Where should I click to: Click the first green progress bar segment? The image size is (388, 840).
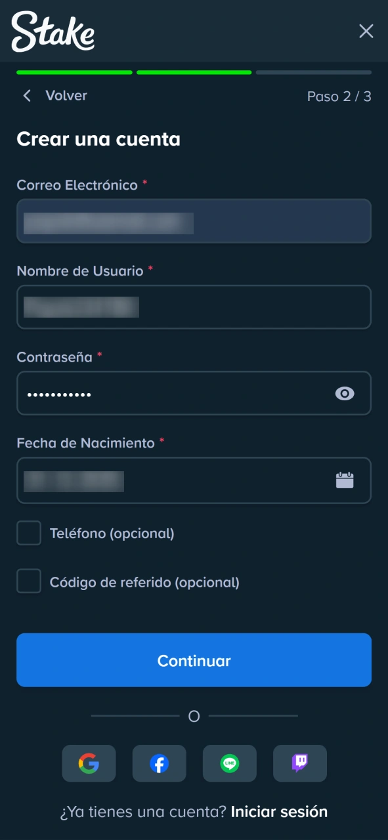pyautogui.click(x=74, y=72)
